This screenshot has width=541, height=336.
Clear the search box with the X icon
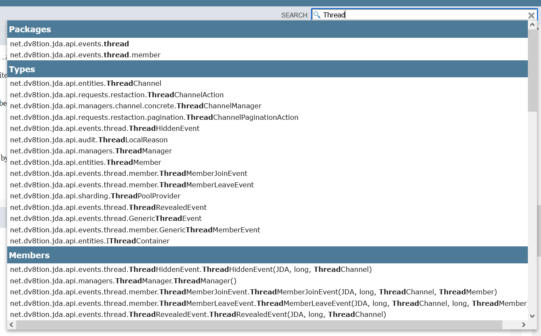[531, 15]
